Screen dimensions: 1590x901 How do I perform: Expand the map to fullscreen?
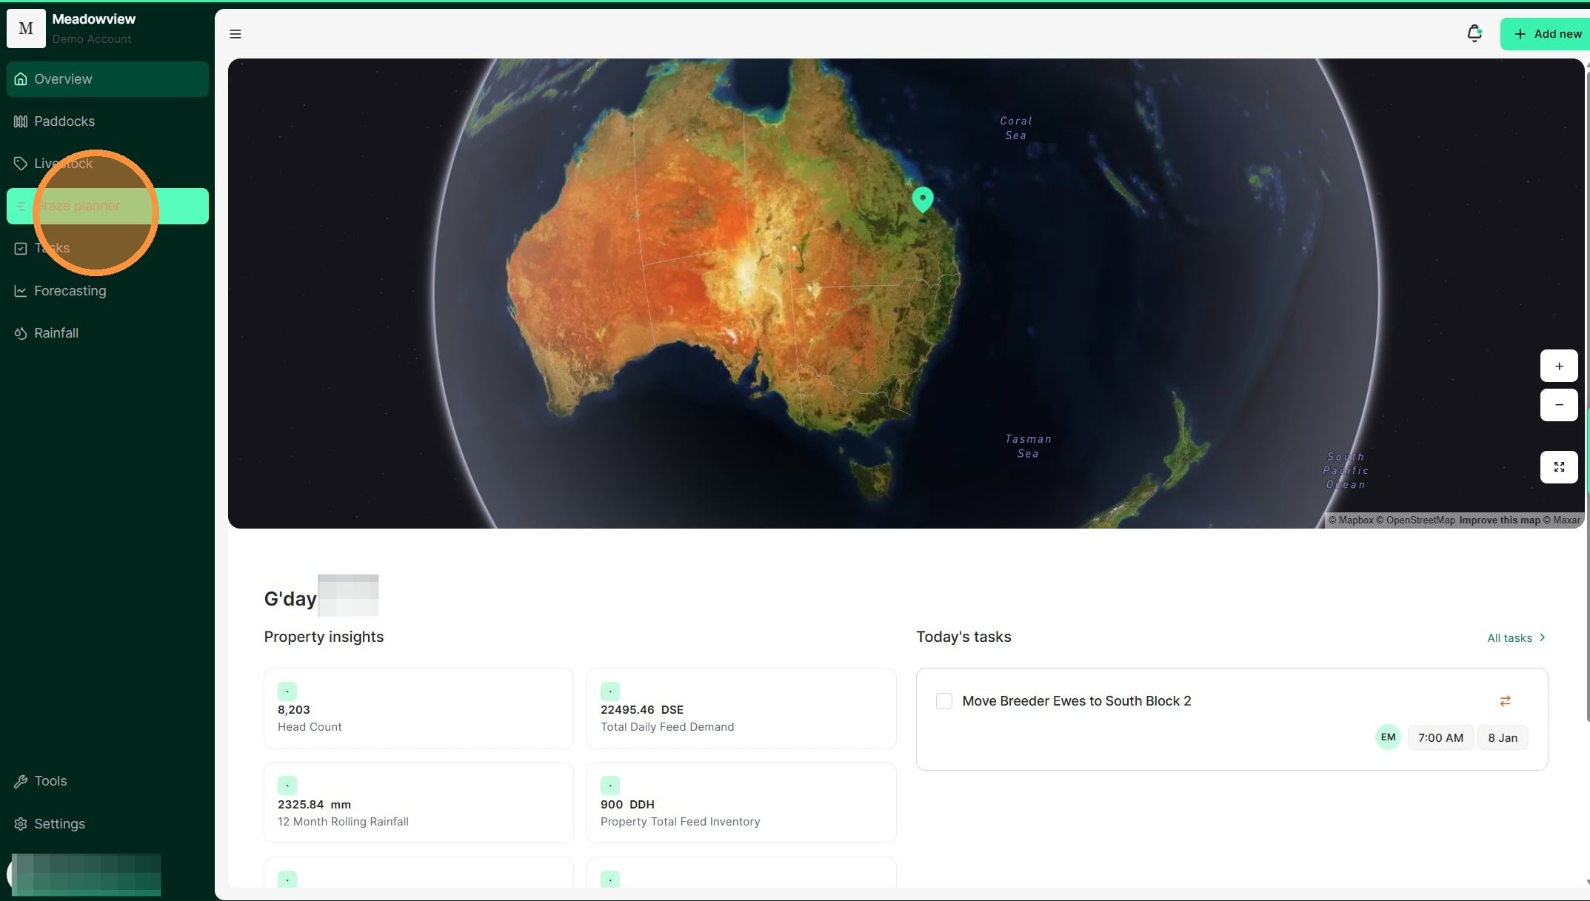click(x=1559, y=467)
